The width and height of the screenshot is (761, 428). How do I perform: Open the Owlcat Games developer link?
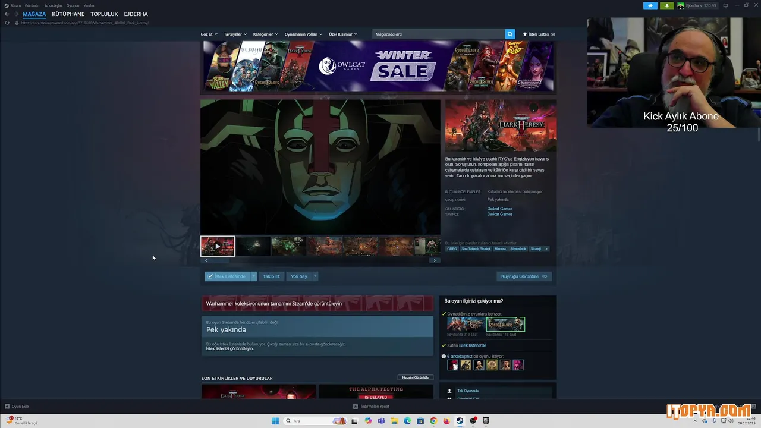(499, 209)
